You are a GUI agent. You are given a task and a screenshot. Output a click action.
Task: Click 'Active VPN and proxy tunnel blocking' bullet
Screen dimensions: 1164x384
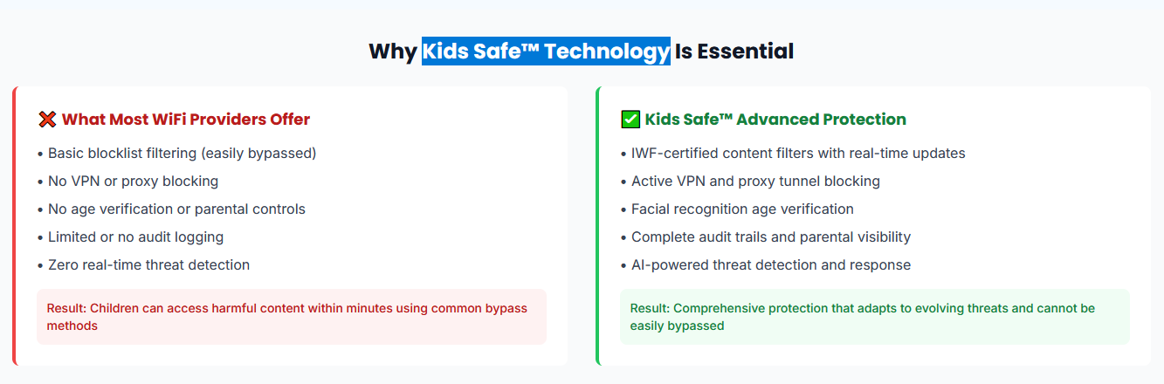[x=750, y=182]
